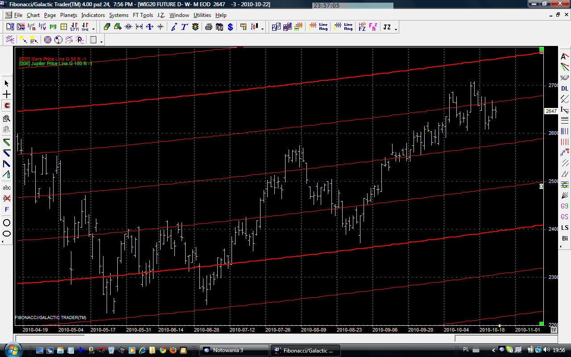Click the HP FZ toolbar icon
The width and height of the screenshot is (571, 357).
(362, 27)
